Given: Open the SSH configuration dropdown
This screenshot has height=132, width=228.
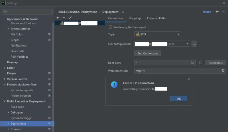Looking at the screenshot, I should coord(162,44).
